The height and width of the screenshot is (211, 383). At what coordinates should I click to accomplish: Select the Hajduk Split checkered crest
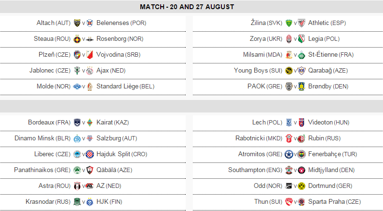[90, 154]
